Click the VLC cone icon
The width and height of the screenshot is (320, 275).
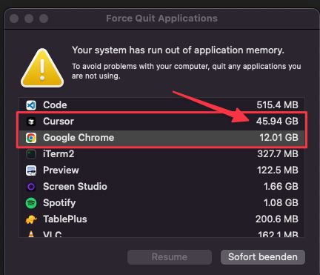click(x=31, y=234)
